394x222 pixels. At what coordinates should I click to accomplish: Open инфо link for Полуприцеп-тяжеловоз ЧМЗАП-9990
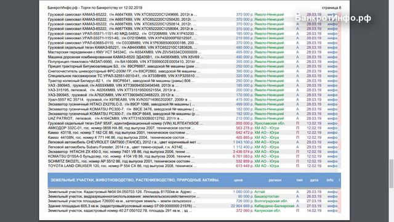332,62
